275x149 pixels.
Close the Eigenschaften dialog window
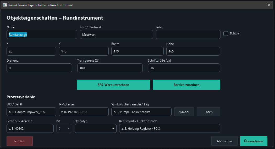(269, 5)
